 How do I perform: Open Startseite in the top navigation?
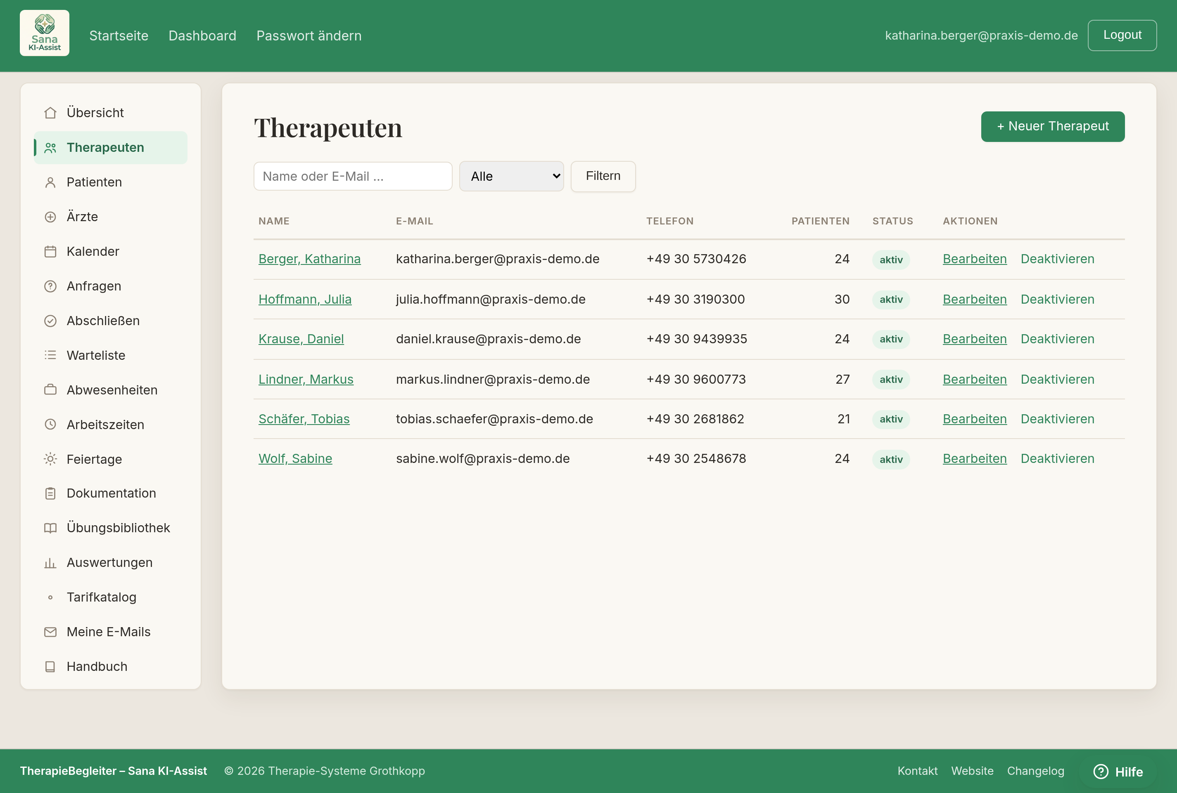coord(119,35)
